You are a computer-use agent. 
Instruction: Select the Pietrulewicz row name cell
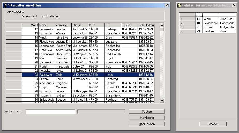point(47,41)
